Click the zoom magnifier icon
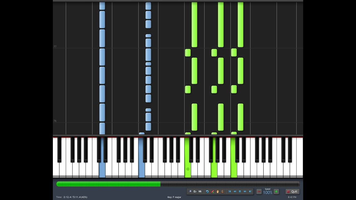The width and height of the screenshot is (356, 200). click(190, 191)
